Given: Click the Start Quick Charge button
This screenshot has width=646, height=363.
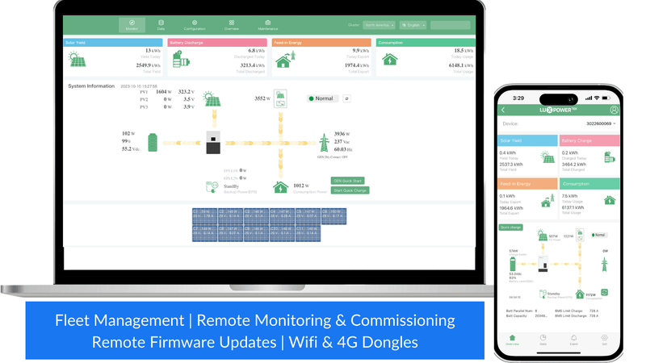Looking at the screenshot, I should coord(350,190).
